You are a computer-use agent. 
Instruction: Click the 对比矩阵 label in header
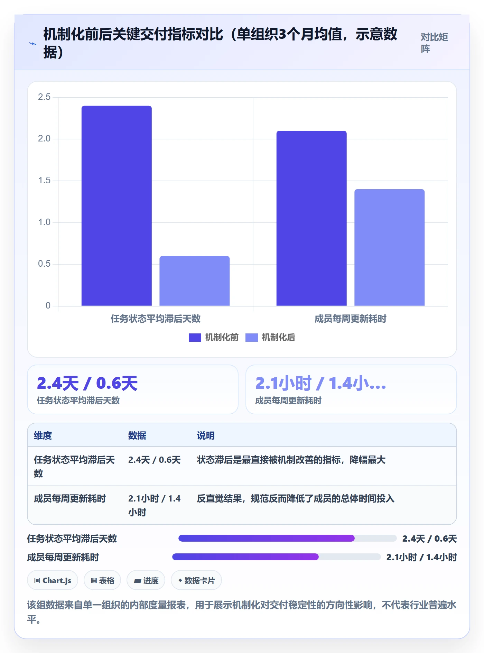[434, 43]
